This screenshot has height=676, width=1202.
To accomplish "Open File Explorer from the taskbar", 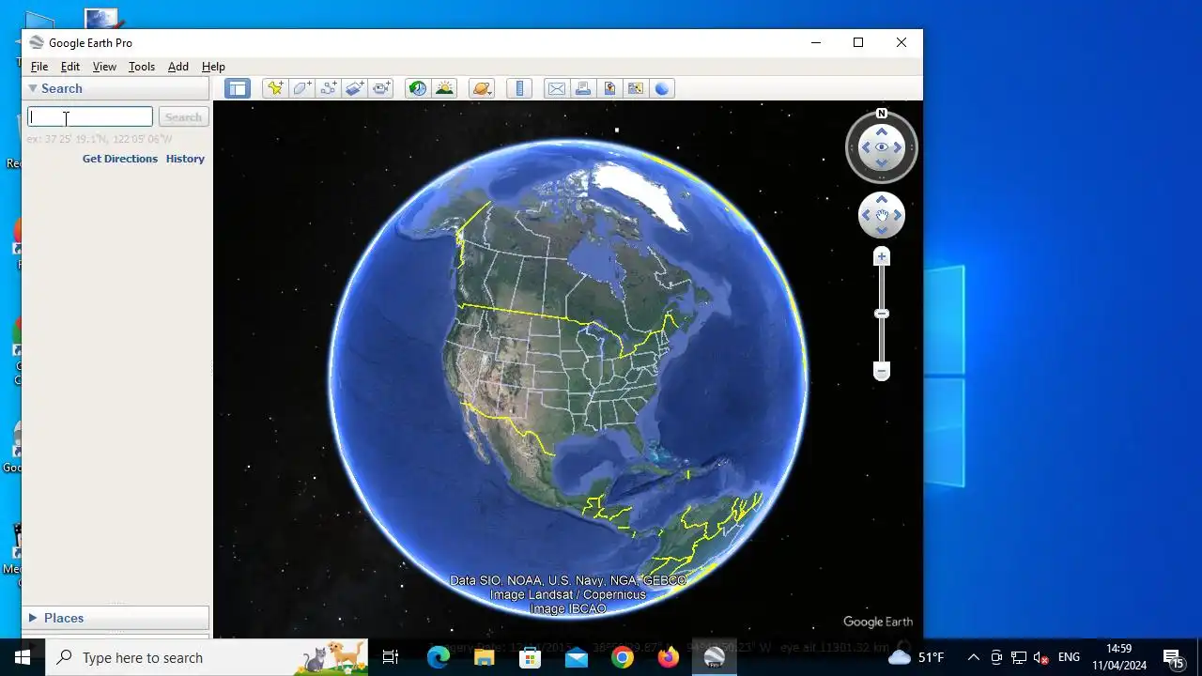I will pos(485,657).
